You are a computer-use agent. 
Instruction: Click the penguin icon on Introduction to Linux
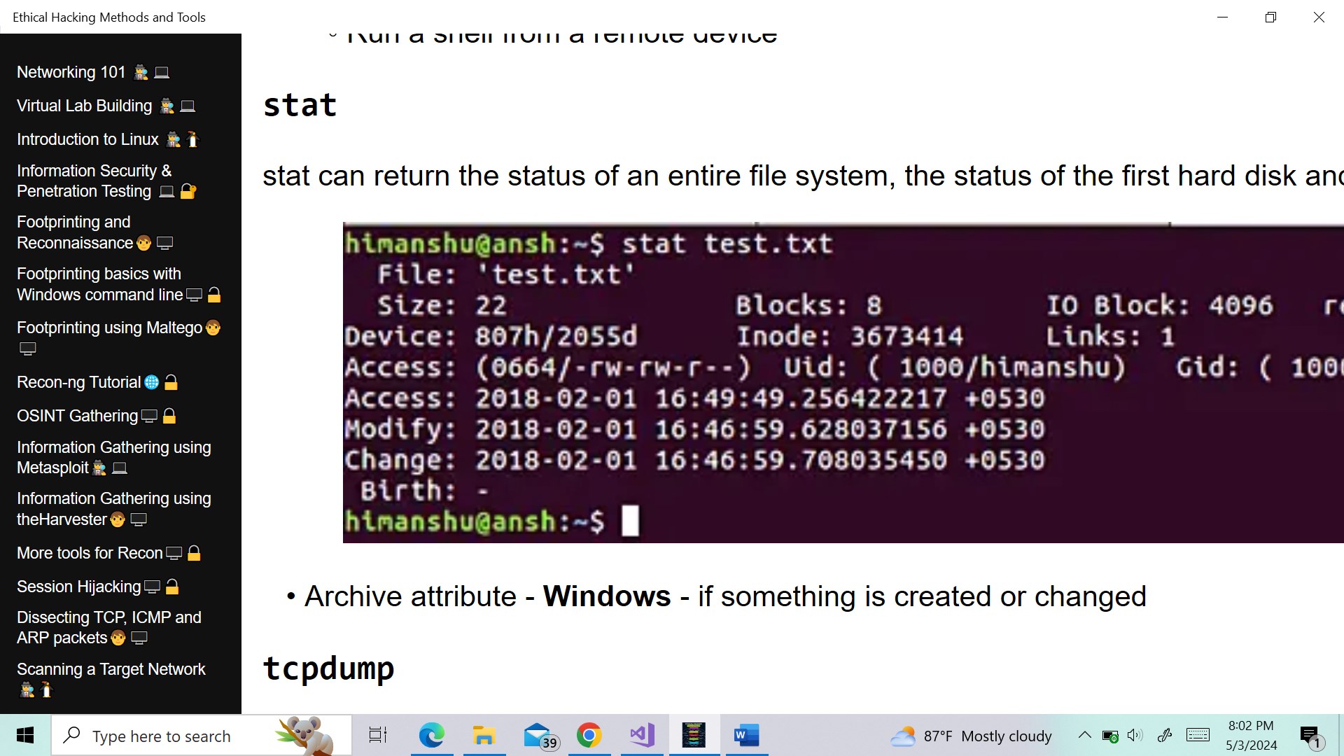pos(192,139)
